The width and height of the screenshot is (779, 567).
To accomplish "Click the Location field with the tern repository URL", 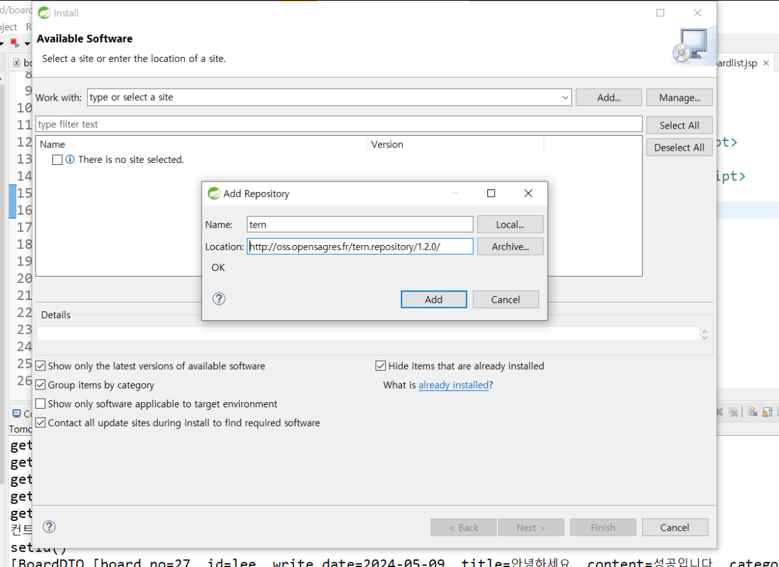I will point(360,246).
